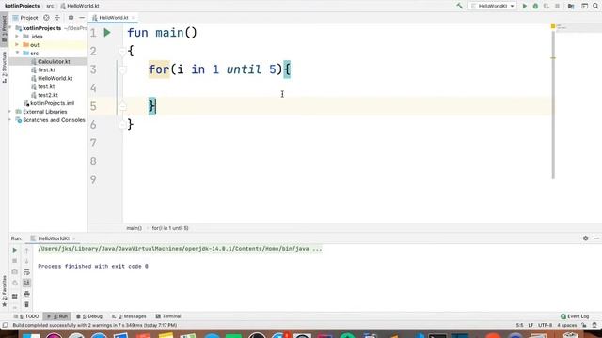
Task: Expand the out folder
Action: (x=17, y=45)
